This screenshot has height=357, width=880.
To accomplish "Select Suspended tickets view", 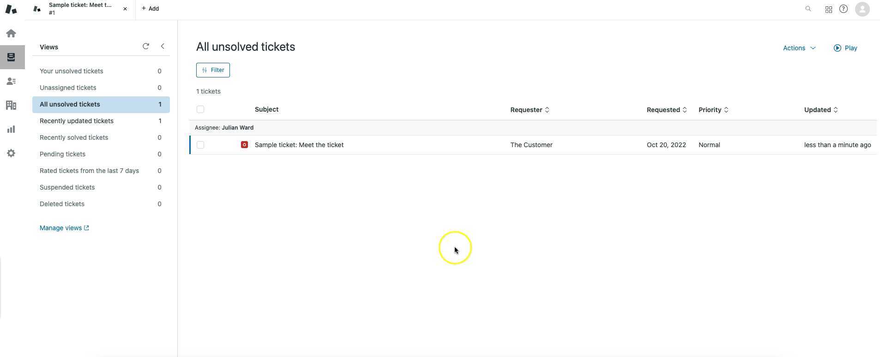I will [101, 187].
